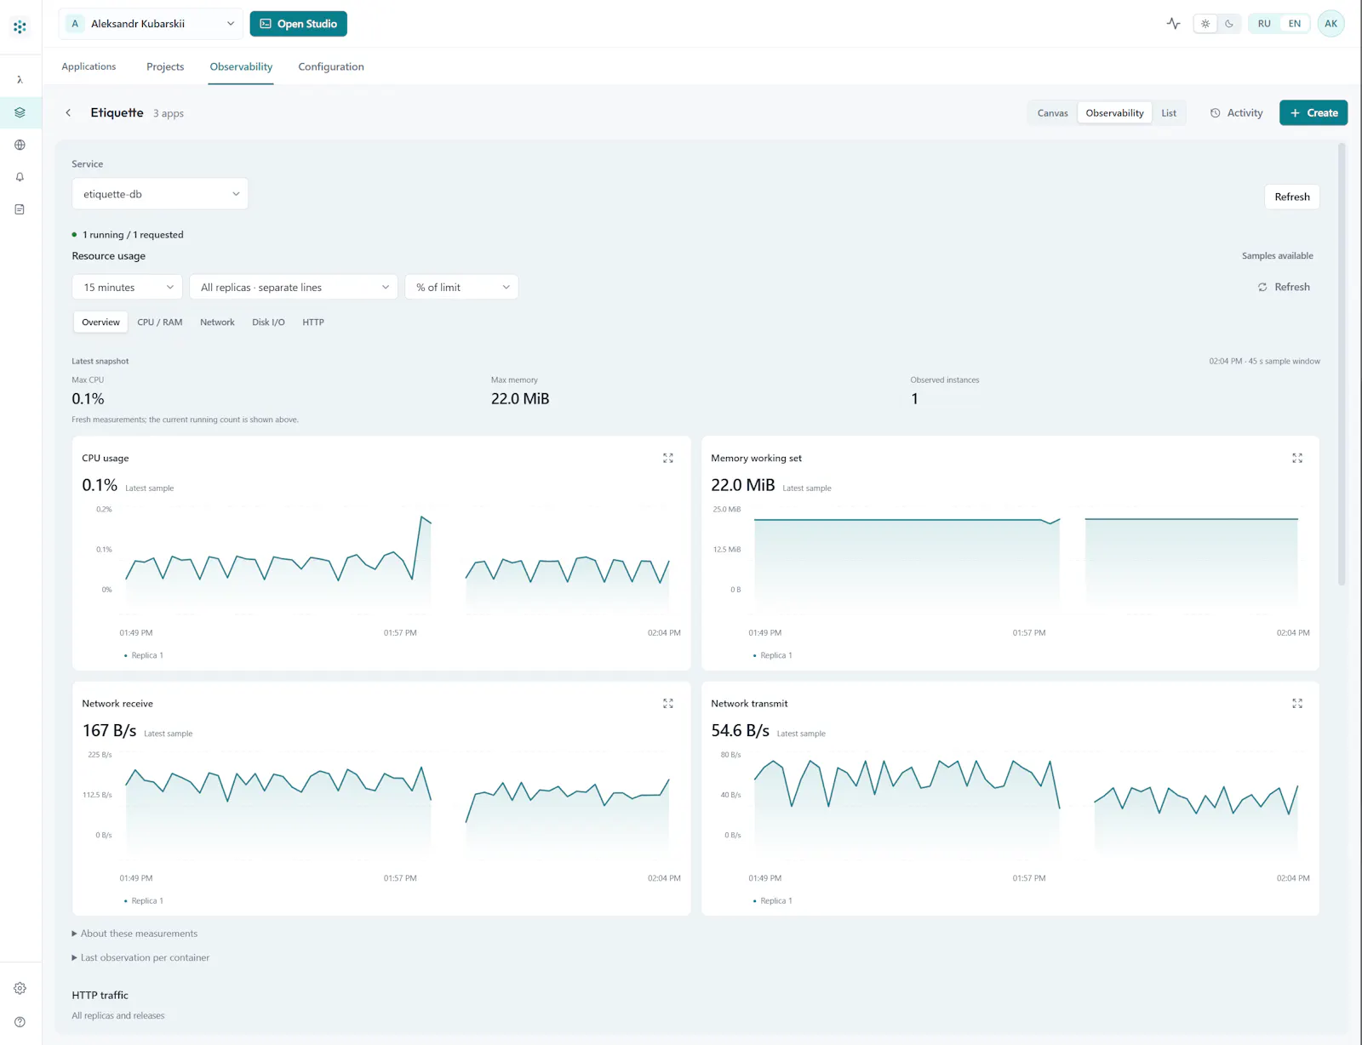This screenshot has height=1045, width=1362.
Task: Expand the Memory working set chart
Action: coord(1297,458)
